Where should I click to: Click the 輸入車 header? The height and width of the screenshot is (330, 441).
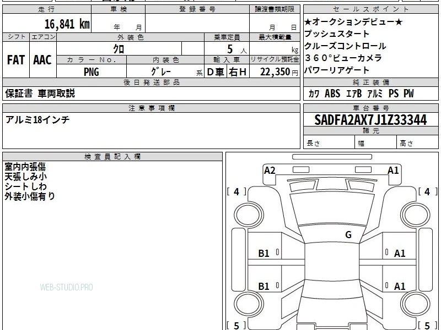point(227,60)
